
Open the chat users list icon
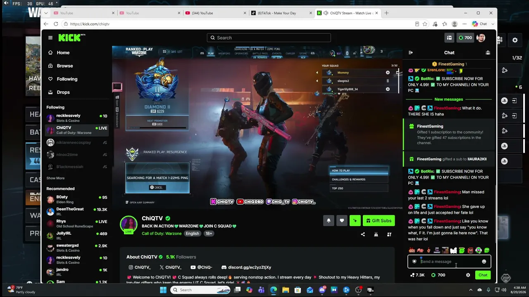[488, 52]
